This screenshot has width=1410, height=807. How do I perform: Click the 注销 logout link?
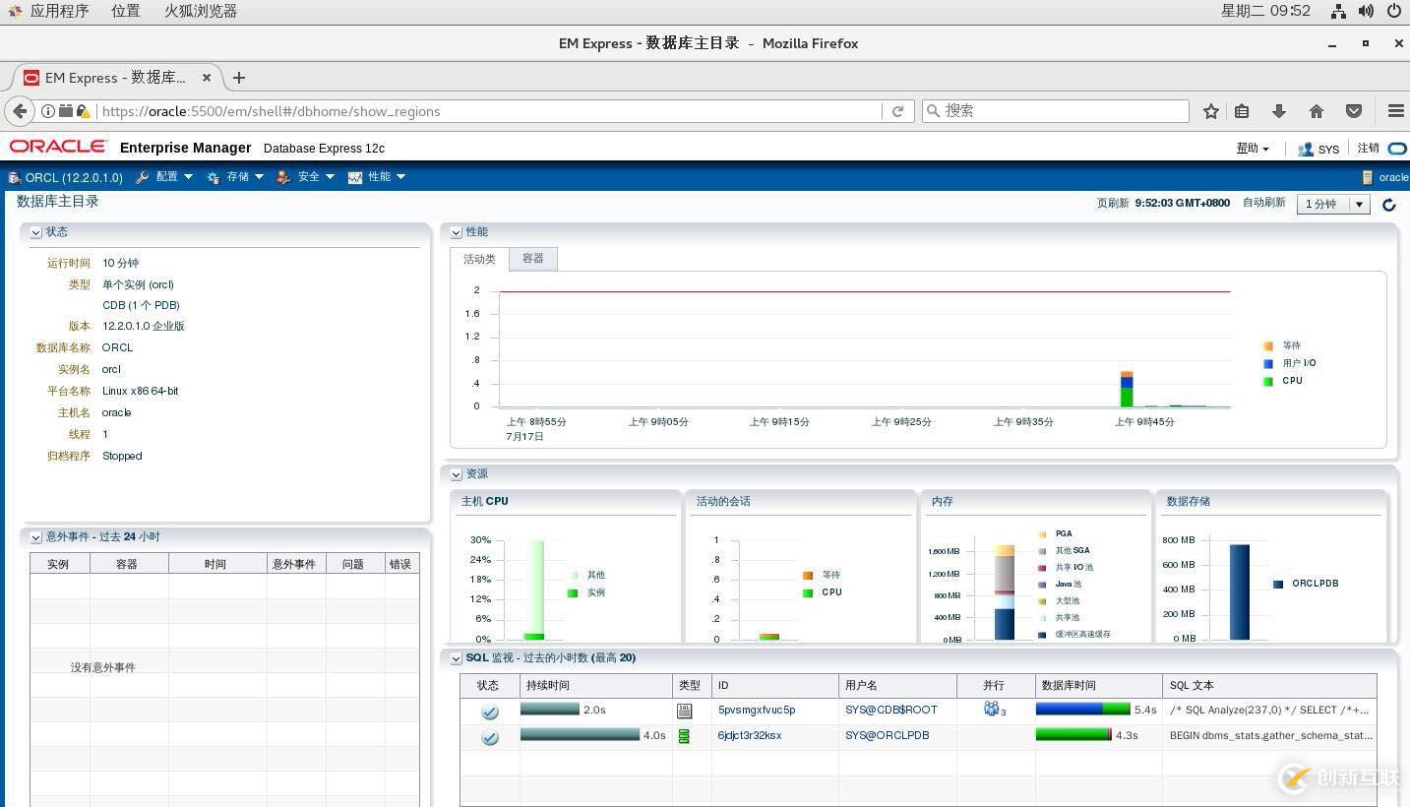click(1368, 149)
